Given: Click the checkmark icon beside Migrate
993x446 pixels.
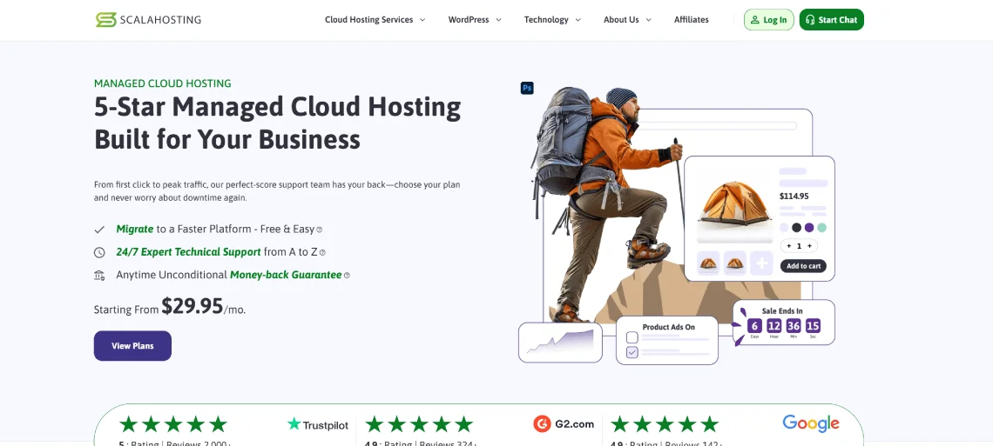Looking at the screenshot, I should click(99, 230).
